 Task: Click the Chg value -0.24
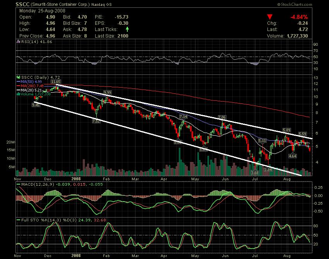[302, 23]
